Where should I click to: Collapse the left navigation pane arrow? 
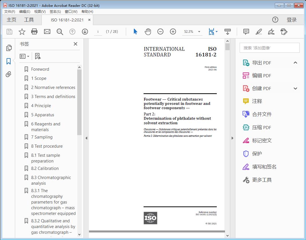(x=86, y=138)
